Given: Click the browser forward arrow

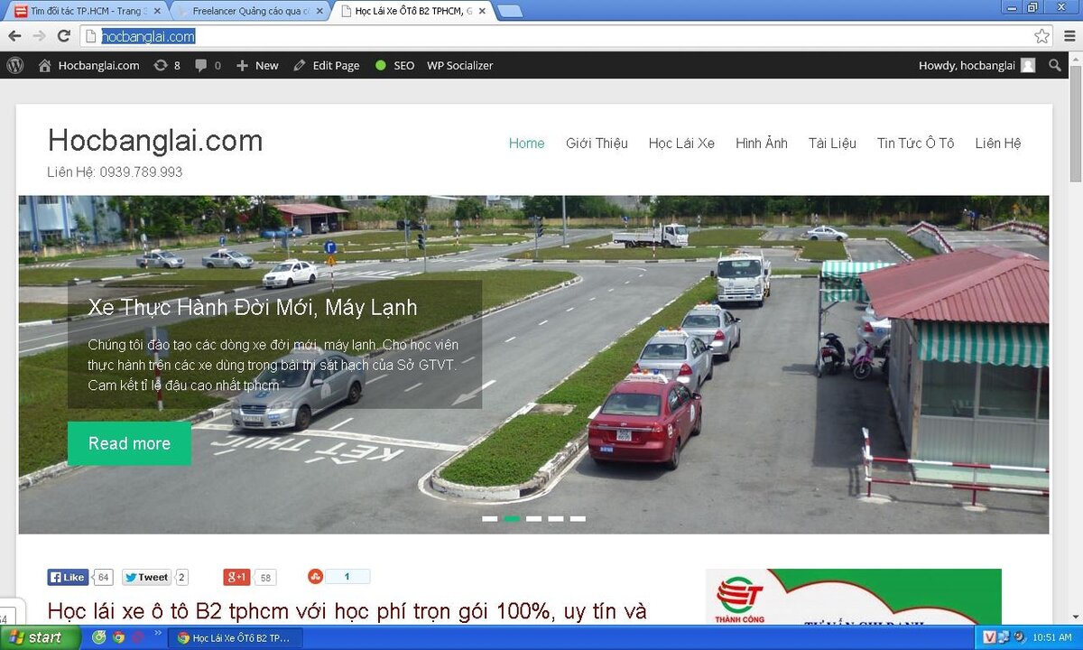Looking at the screenshot, I should (x=39, y=36).
